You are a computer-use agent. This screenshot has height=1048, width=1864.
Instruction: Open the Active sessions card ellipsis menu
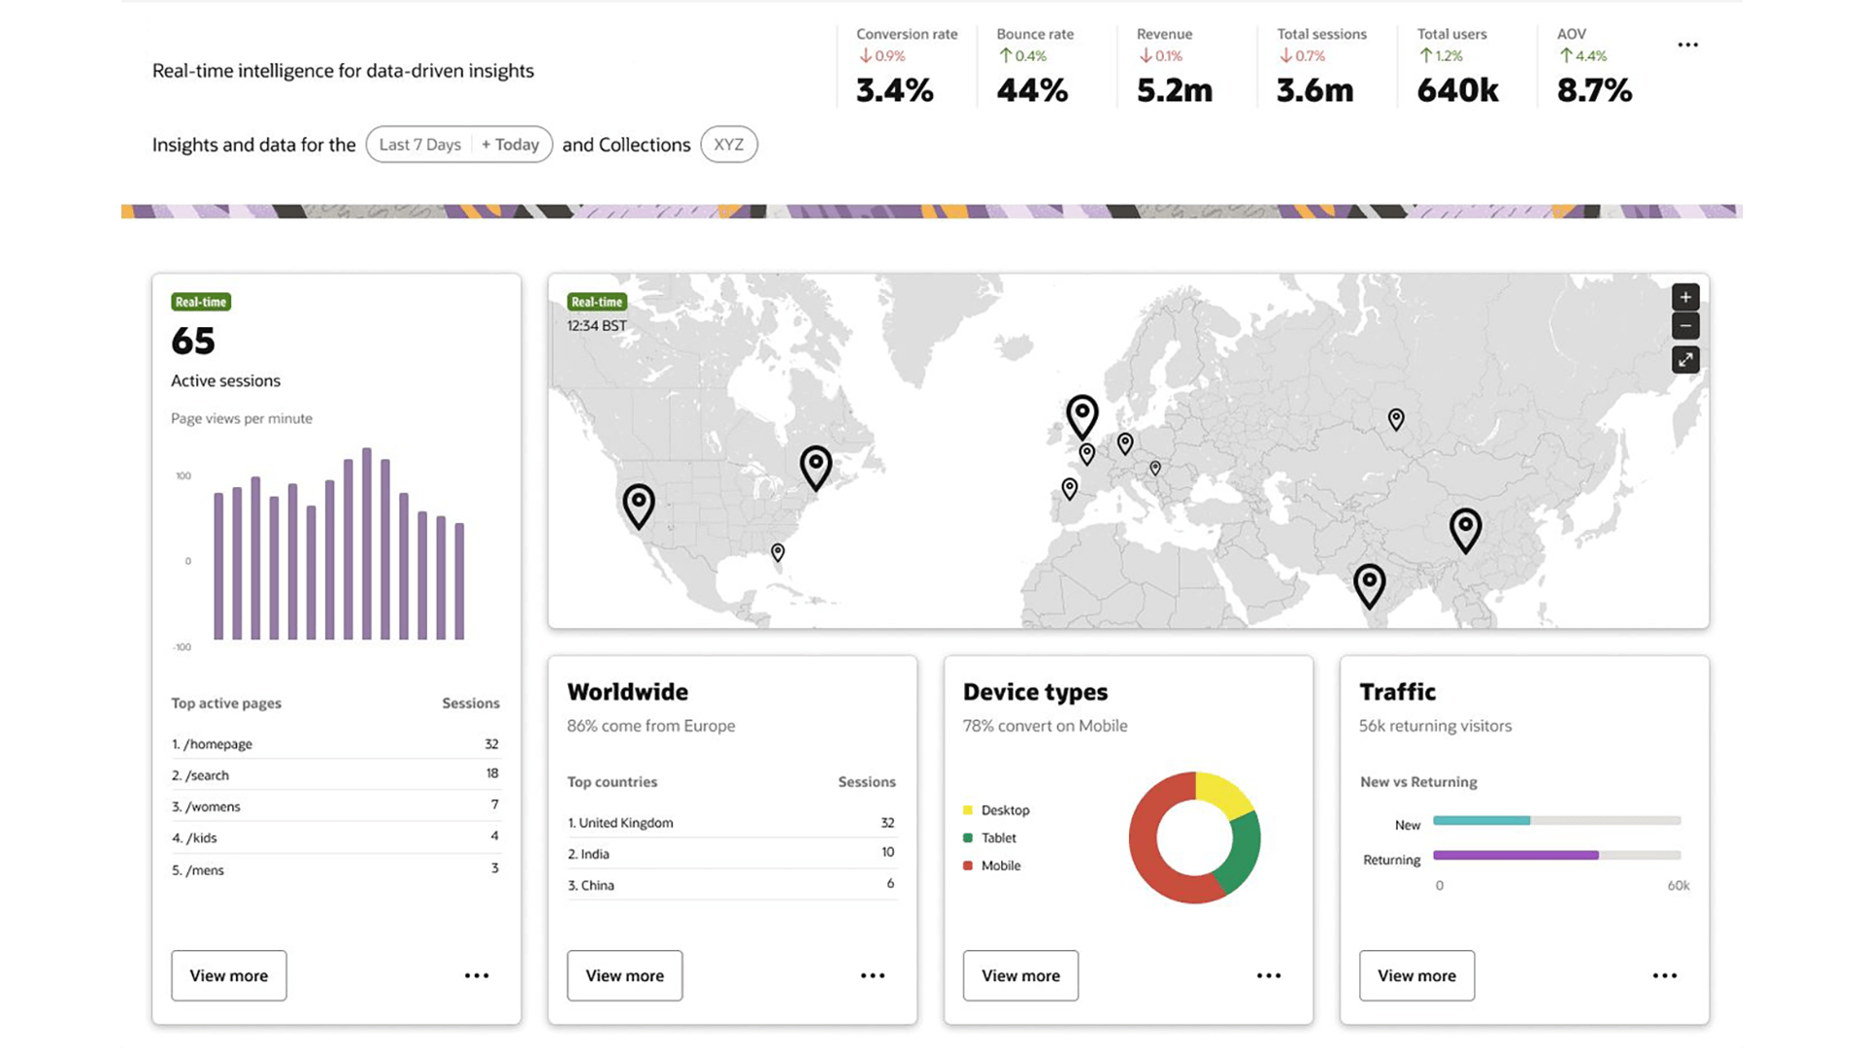(x=476, y=975)
